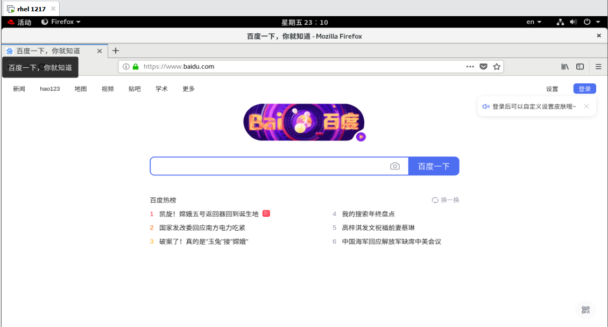The width and height of the screenshot is (608, 327).
Task: Click the Baidu doodle logo
Action: (x=303, y=122)
